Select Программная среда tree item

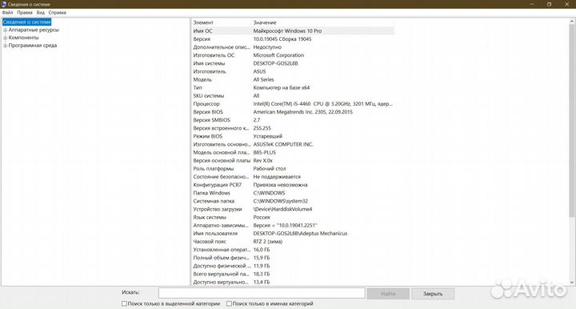click(33, 46)
